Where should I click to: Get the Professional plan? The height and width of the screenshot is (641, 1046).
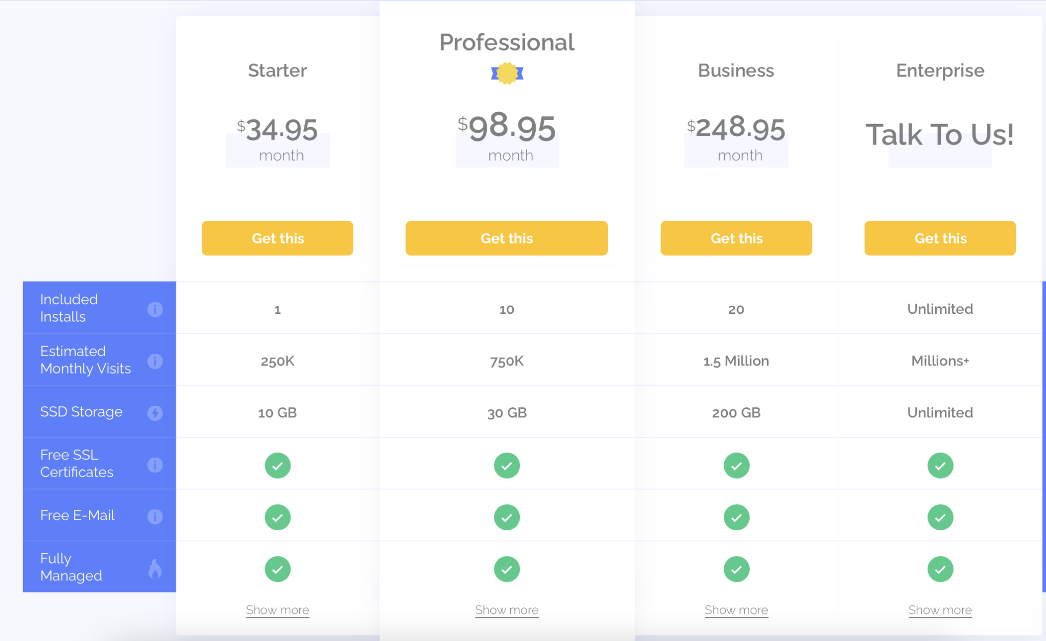click(507, 238)
